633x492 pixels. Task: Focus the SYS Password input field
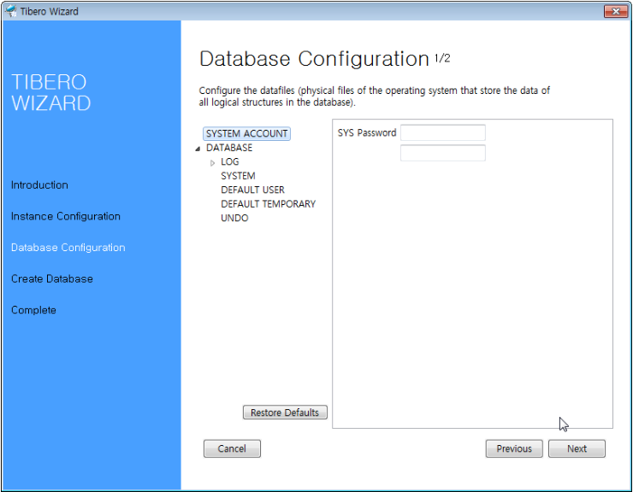(443, 132)
